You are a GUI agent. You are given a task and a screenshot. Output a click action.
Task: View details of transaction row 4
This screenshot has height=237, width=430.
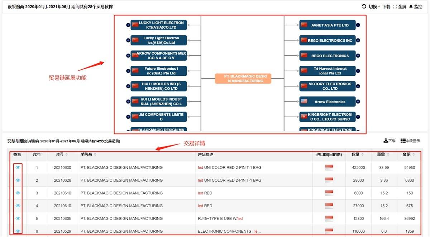coord(18,206)
